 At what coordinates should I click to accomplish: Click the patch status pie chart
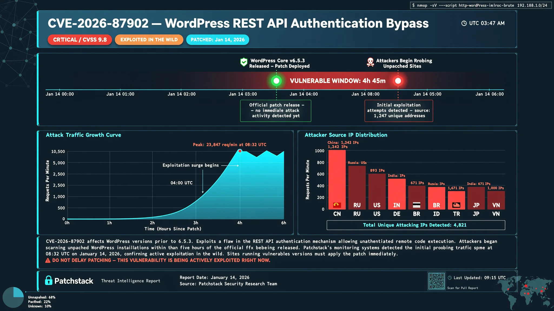13,297
